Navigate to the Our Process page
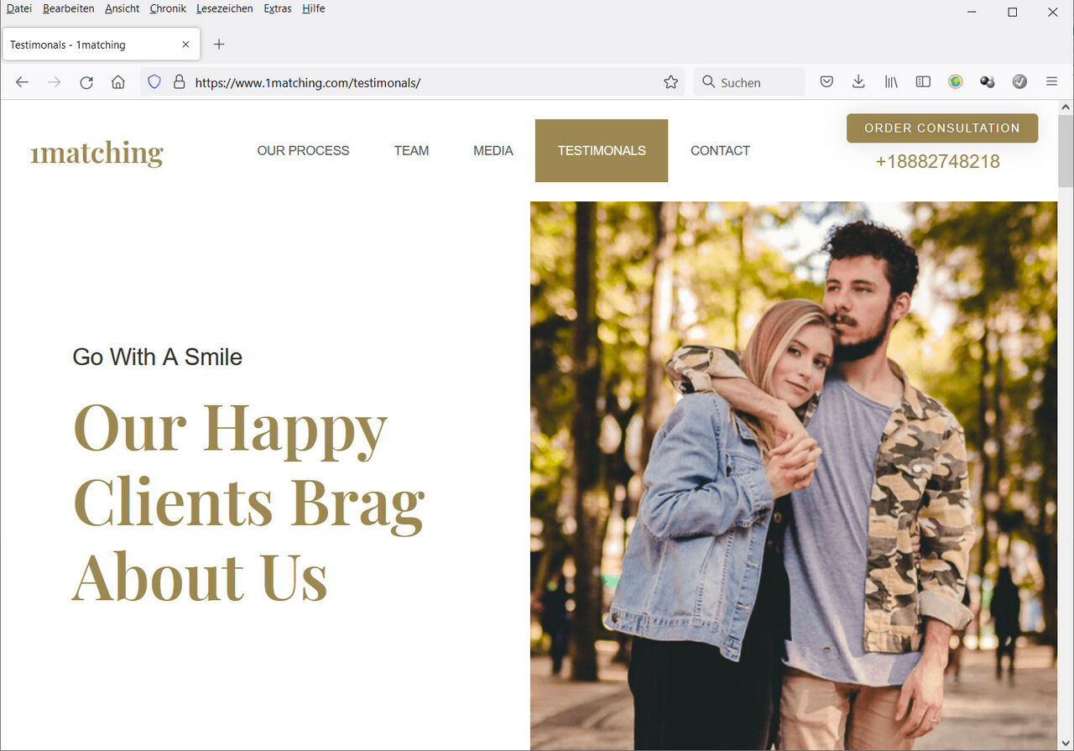 click(x=303, y=151)
